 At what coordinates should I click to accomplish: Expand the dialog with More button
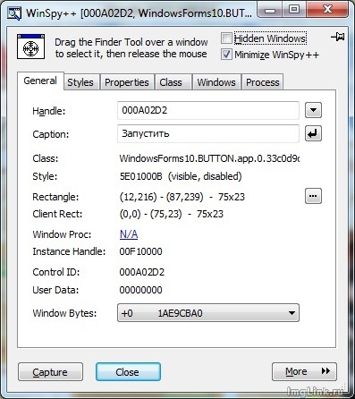[304, 371]
